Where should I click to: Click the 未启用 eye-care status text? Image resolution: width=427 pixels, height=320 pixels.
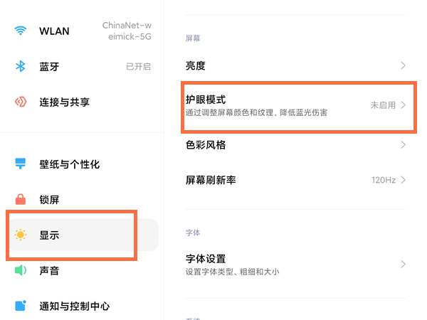382,105
